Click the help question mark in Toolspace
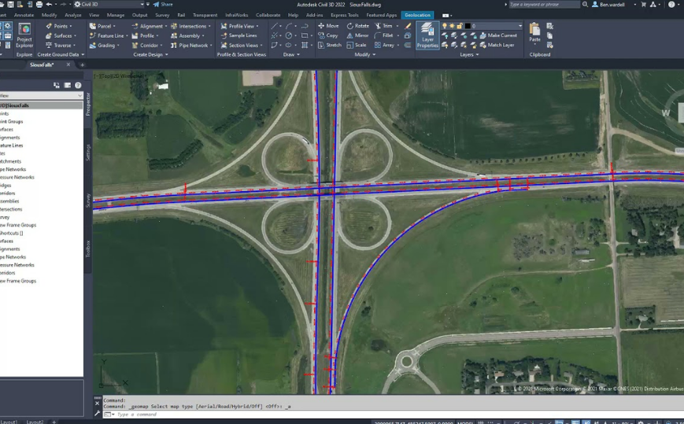Viewport: 684px width, 424px height. (78, 86)
